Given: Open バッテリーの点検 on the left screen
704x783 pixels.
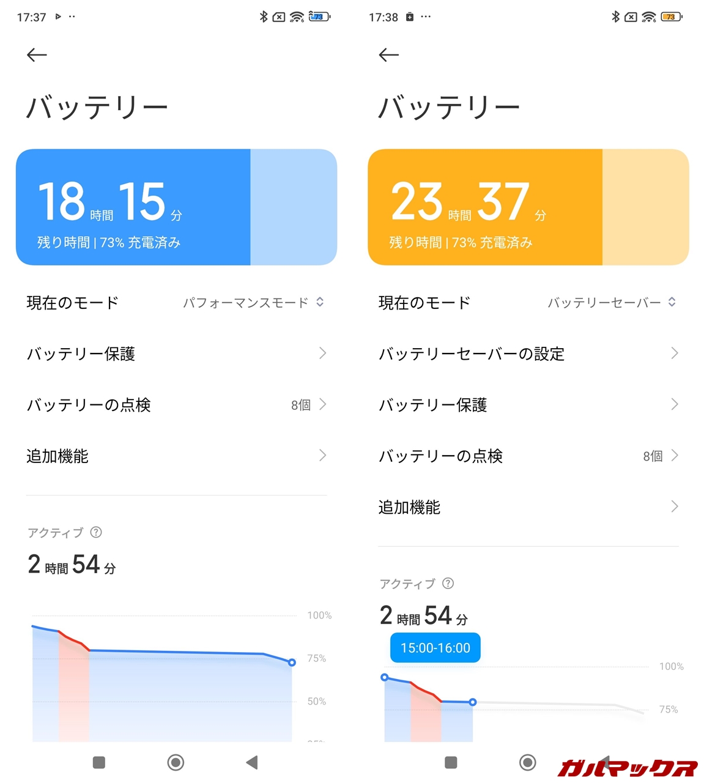Looking at the screenshot, I should (x=176, y=405).
